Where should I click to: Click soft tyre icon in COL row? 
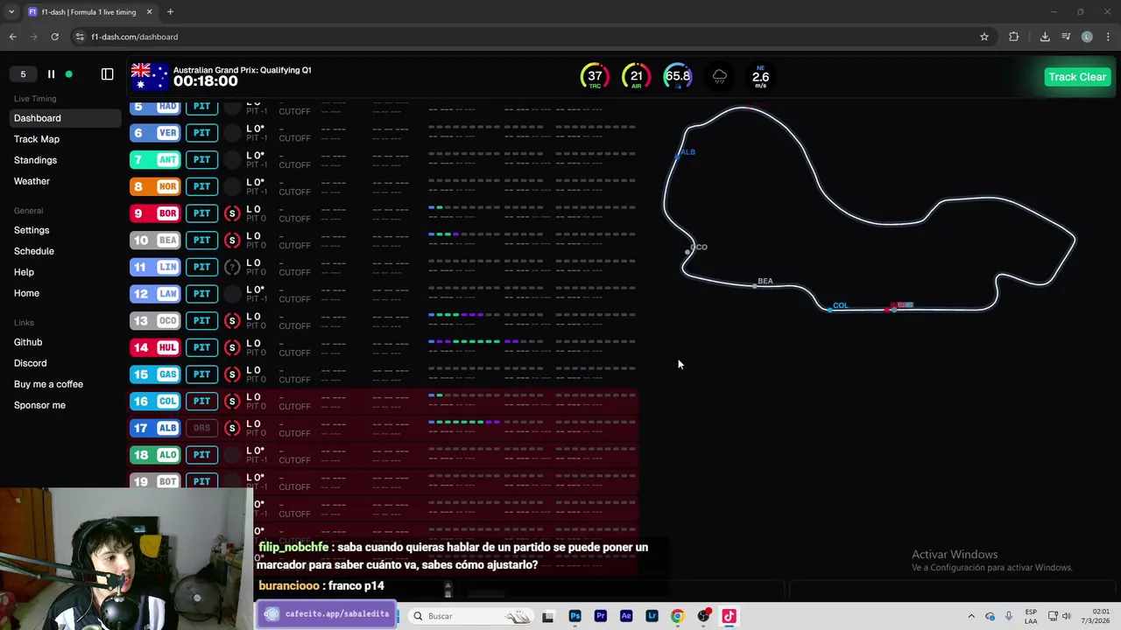(232, 401)
